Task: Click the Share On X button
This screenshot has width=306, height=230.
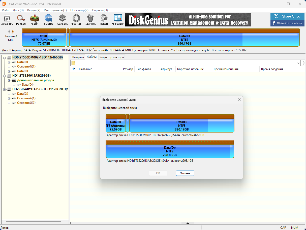Action: click(x=287, y=16)
